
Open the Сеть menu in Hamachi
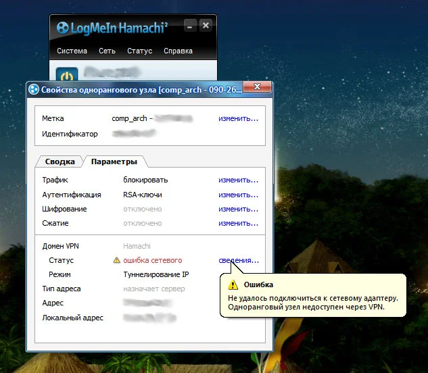pyautogui.click(x=107, y=51)
